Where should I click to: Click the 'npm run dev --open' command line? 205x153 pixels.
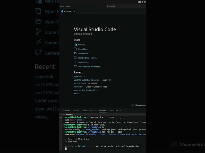pyautogui.click(x=112, y=132)
